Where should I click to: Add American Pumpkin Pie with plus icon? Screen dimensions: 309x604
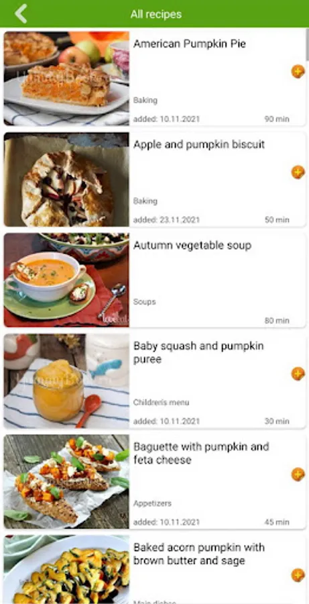(298, 71)
